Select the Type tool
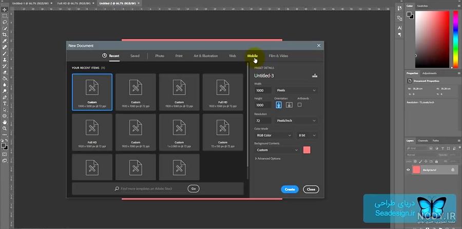 point(5,103)
